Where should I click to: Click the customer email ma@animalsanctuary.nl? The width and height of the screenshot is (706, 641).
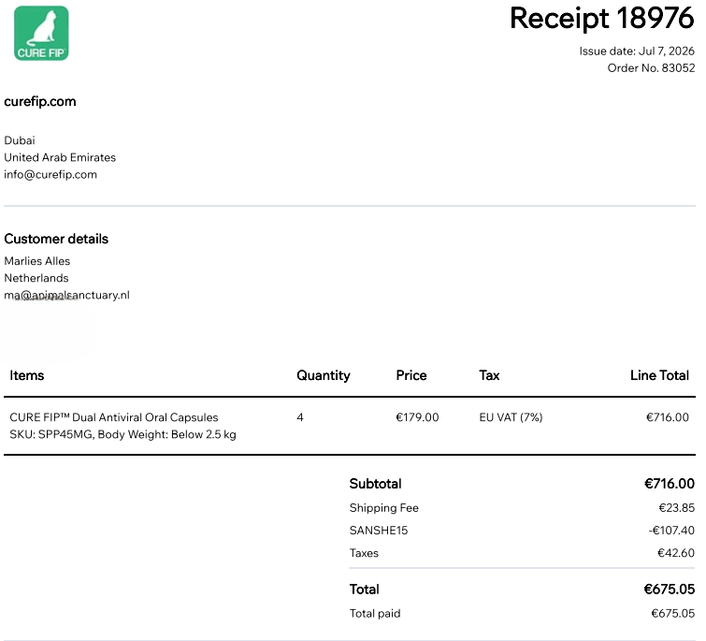(x=66, y=295)
